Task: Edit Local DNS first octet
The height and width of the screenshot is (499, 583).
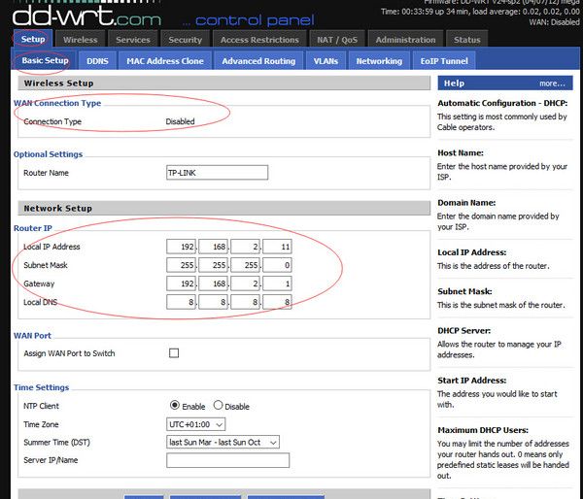Action: point(181,302)
